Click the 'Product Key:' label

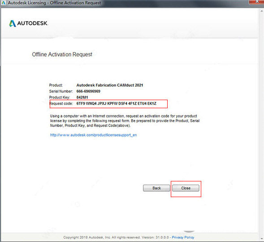pyautogui.click(x=60, y=97)
